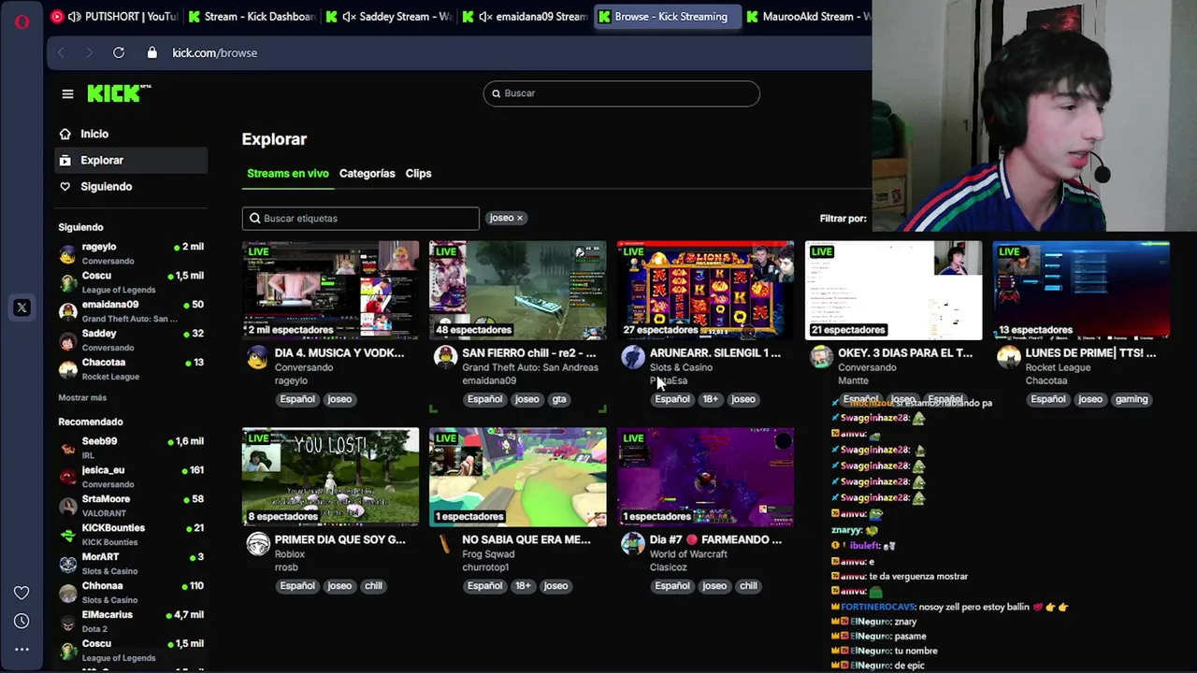
Task: Open Siguiendo in the sidebar
Action: pyautogui.click(x=131, y=186)
